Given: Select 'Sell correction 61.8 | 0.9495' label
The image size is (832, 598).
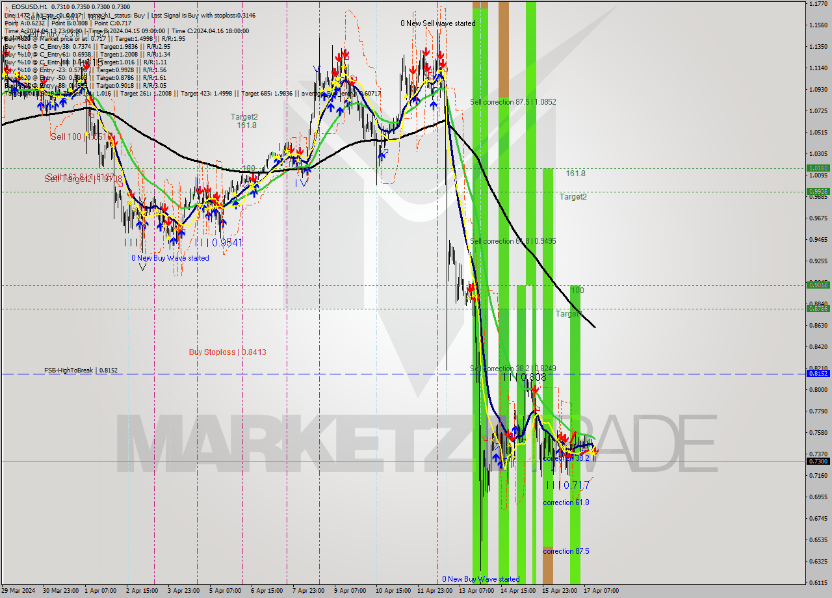Looking at the screenshot, I should pyautogui.click(x=513, y=241).
